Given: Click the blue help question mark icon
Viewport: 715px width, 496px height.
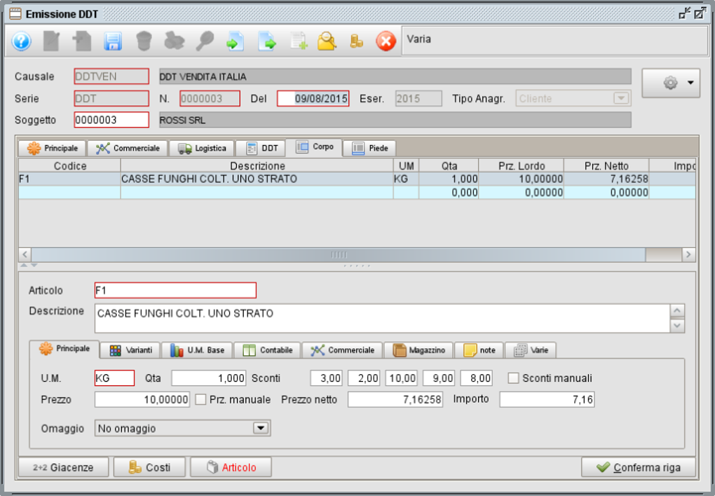Looking at the screenshot, I should [x=22, y=42].
